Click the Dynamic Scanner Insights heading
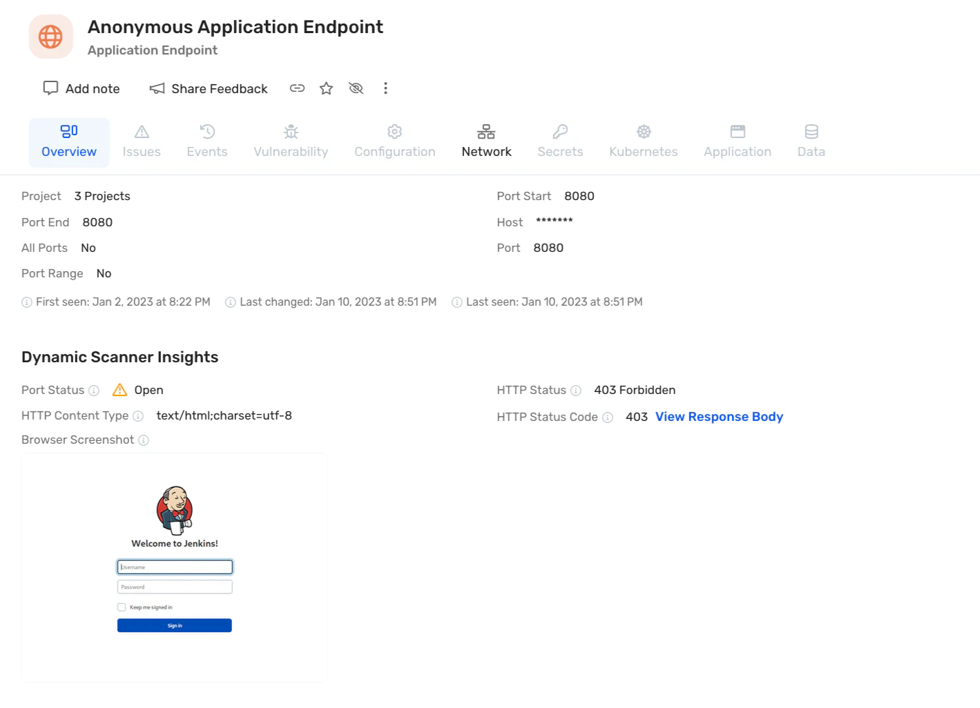The width and height of the screenshot is (980, 708). tap(120, 357)
